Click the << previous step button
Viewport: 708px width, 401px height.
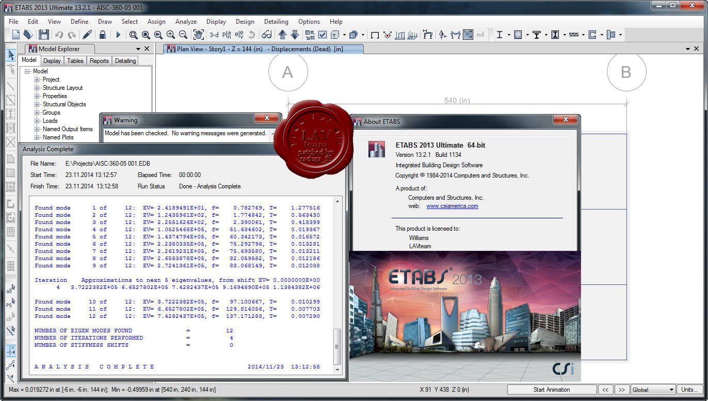tap(605, 390)
